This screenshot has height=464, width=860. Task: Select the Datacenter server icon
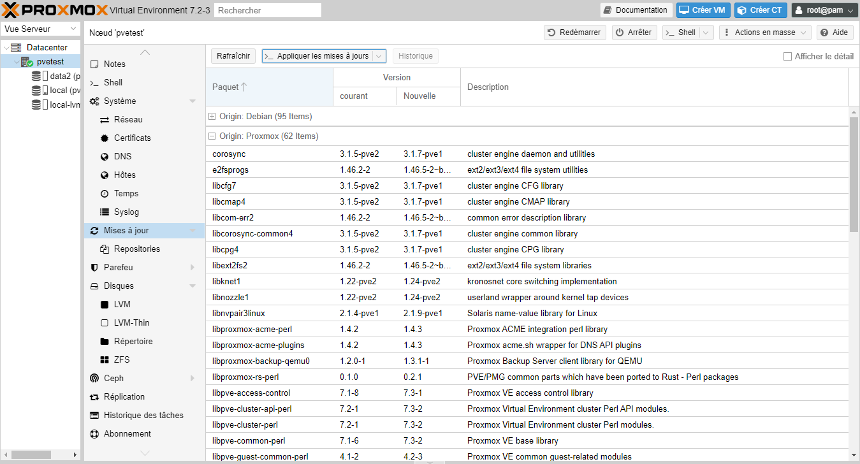[16, 47]
